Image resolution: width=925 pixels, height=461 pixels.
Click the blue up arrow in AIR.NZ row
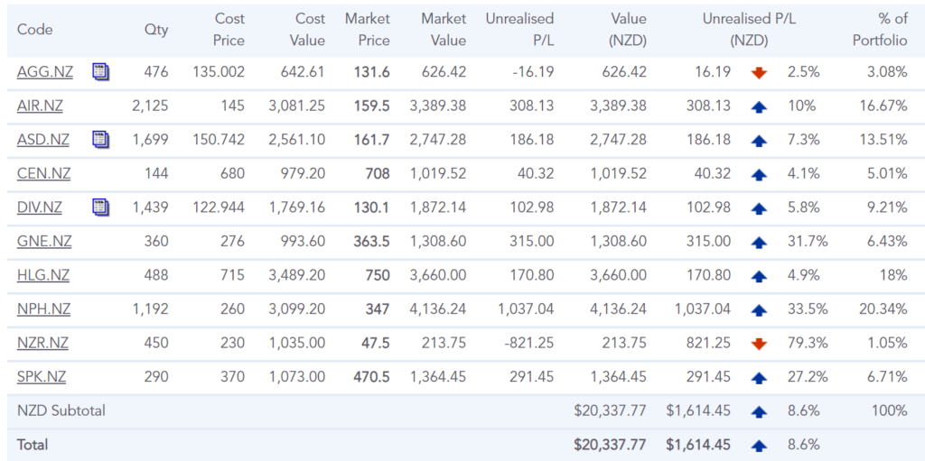click(x=759, y=106)
